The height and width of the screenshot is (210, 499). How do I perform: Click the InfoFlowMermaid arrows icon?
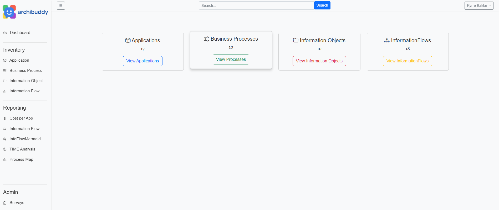point(5,139)
